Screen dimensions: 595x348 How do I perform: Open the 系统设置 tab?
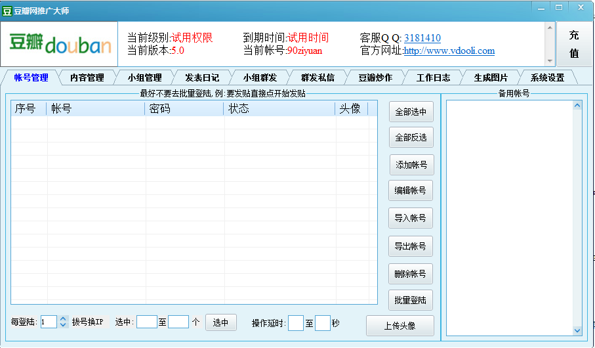tap(547, 77)
